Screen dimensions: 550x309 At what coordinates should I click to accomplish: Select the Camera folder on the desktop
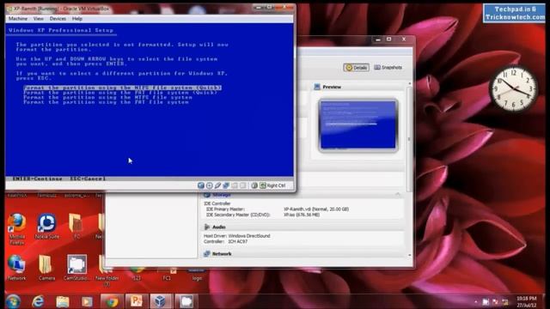click(46, 268)
